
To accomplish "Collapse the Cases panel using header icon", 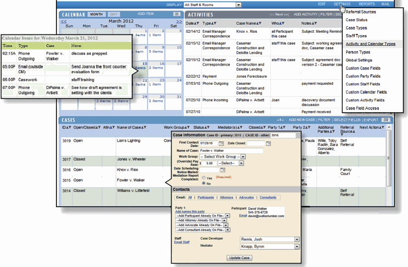I will coord(386,120).
